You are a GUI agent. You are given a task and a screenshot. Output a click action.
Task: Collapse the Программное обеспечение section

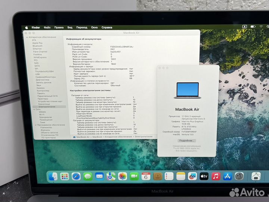(x=36, y=125)
